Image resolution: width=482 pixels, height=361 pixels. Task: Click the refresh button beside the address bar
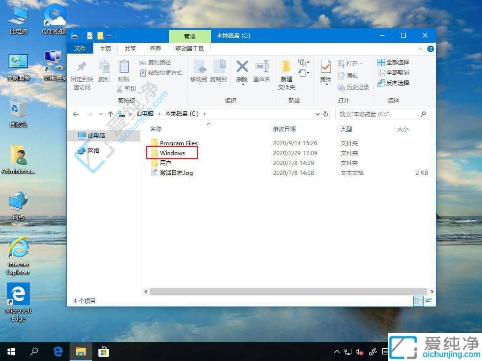(326, 114)
